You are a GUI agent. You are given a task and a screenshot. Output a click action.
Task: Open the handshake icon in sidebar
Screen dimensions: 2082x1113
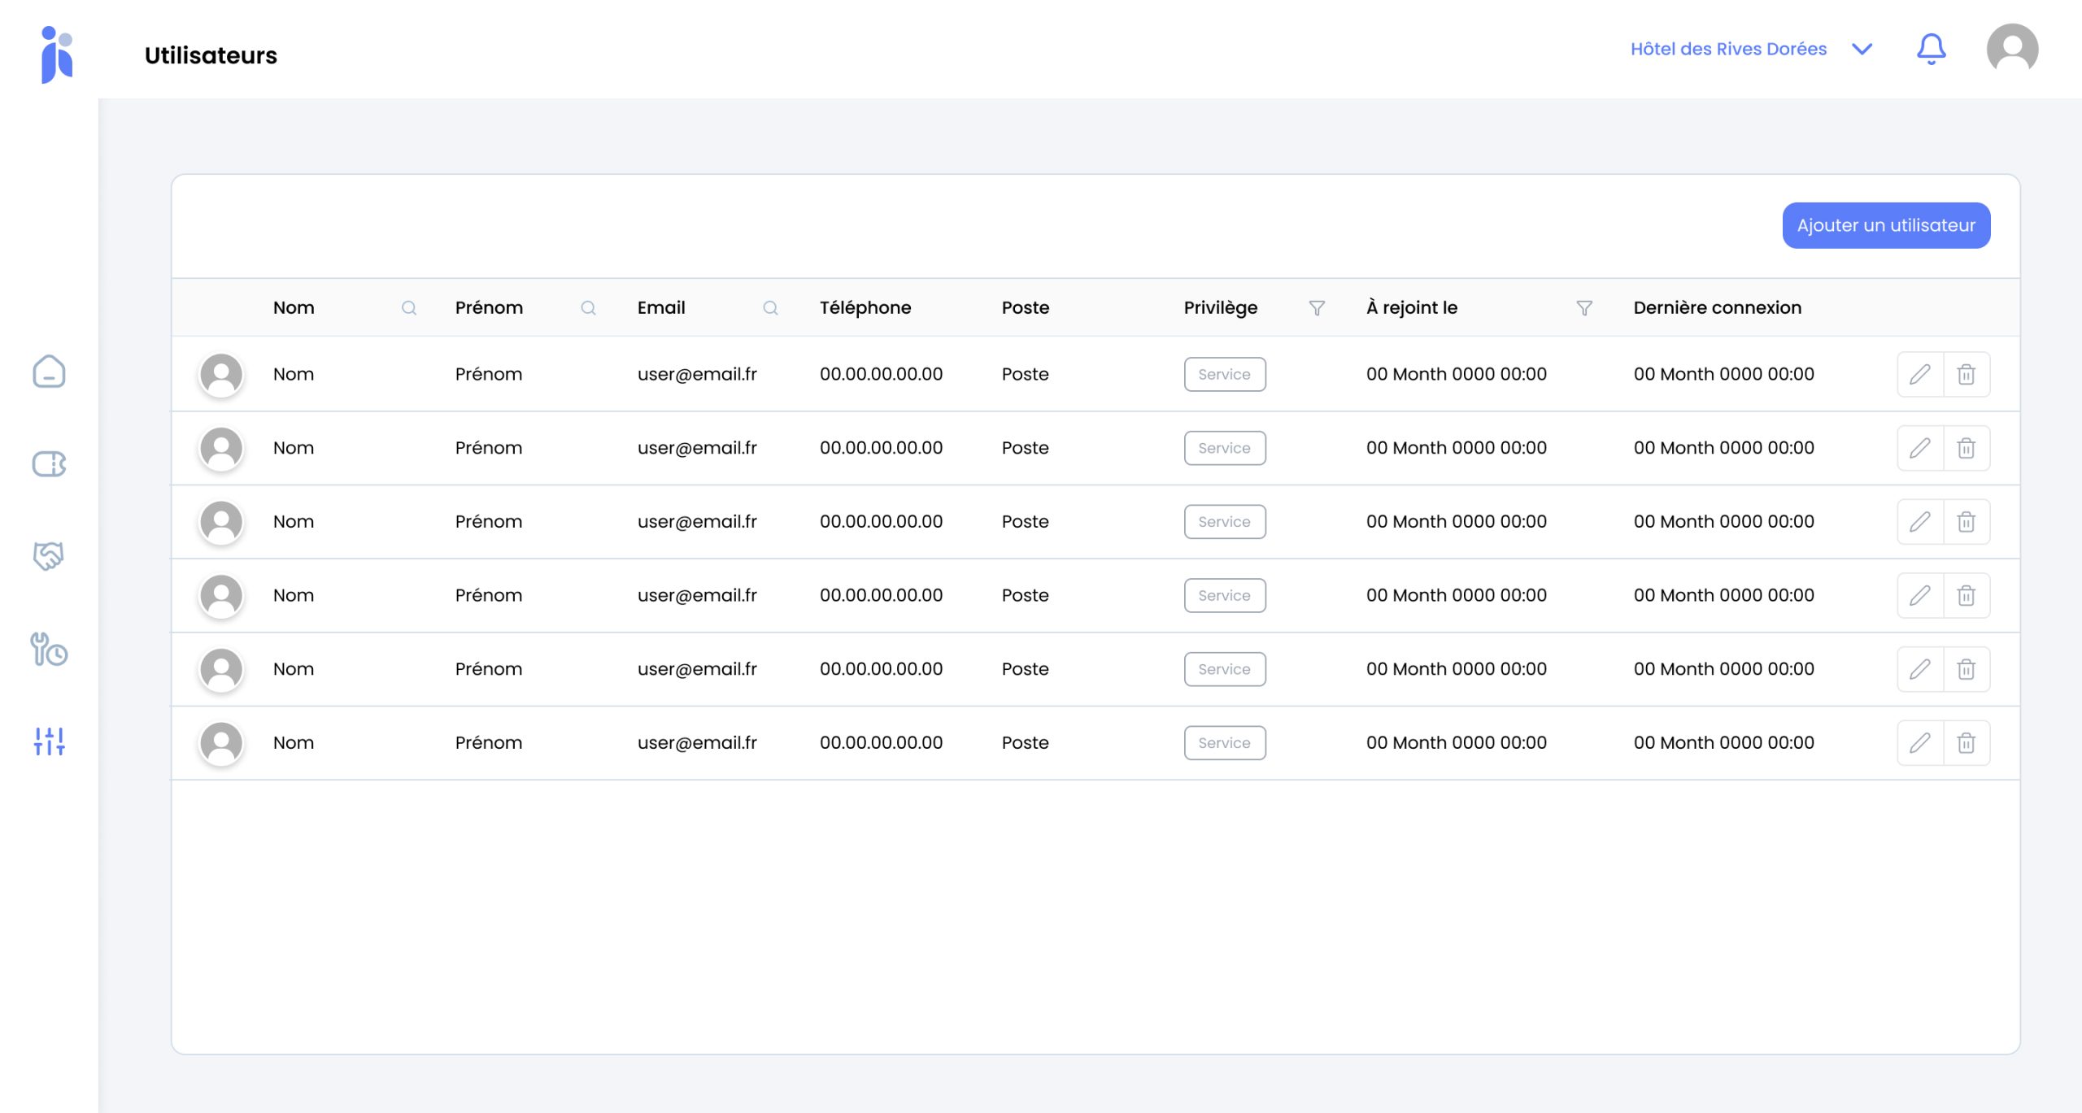(x=49, y=557)
